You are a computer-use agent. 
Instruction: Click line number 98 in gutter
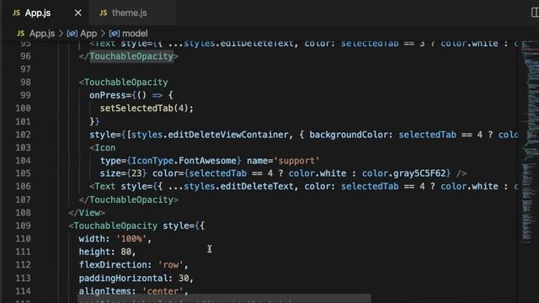[x=25, y=82]
